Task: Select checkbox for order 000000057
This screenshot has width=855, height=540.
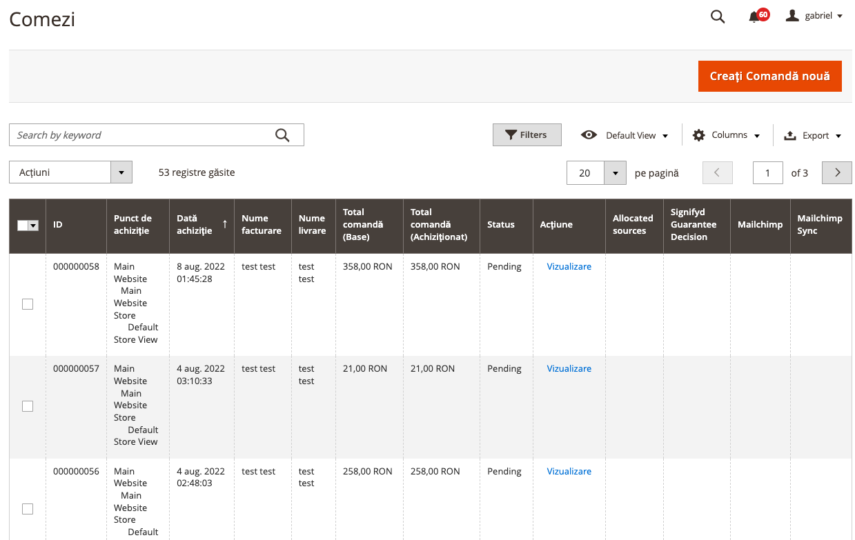Action: 28,406
